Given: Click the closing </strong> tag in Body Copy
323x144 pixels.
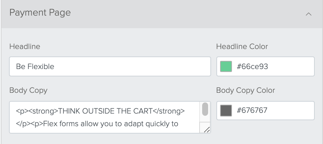Looking at the screenshot, I should (169, 111).
